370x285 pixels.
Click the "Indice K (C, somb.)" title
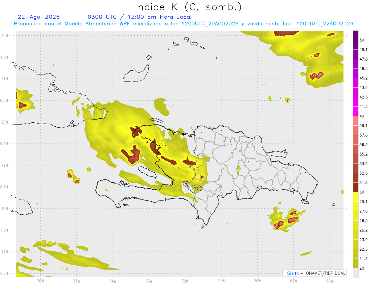pos(188,7)
